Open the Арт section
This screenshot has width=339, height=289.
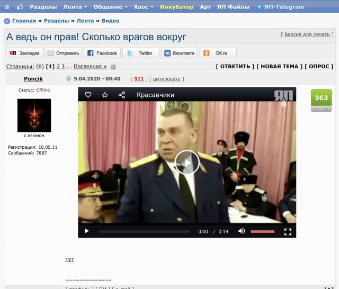tap(205, 7)
